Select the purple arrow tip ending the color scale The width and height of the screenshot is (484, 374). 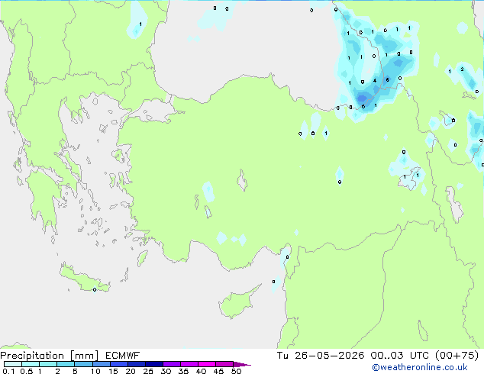[242, 364]
